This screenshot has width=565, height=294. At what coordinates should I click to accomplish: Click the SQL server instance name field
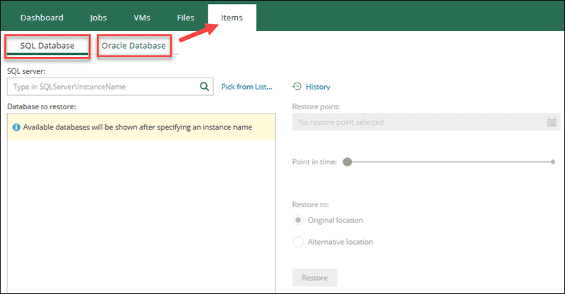(110, 87)
